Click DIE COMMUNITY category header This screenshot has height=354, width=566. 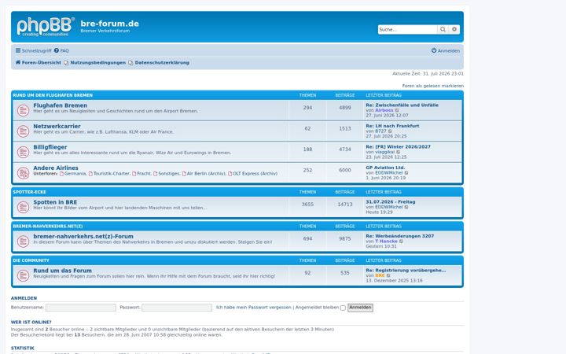[x=31, y=260]
